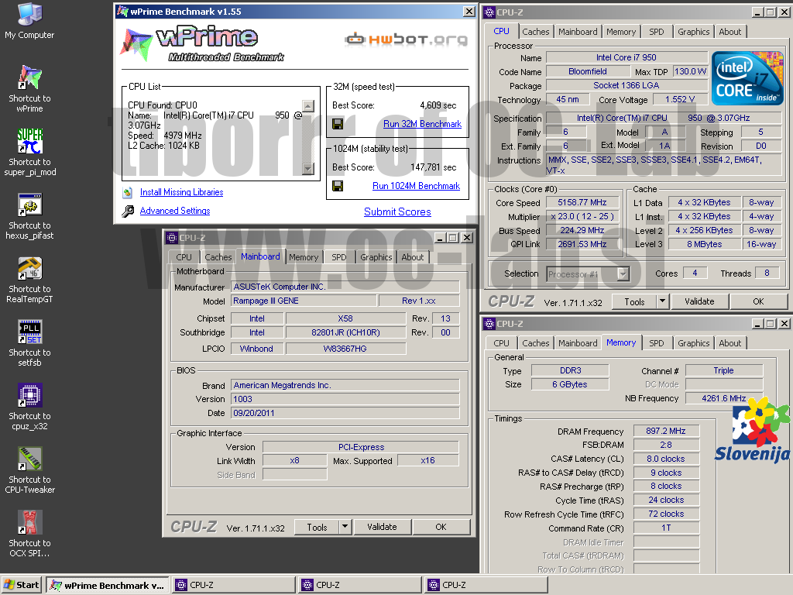Run the 1024M Benchmark

click(x=416, y=186)
